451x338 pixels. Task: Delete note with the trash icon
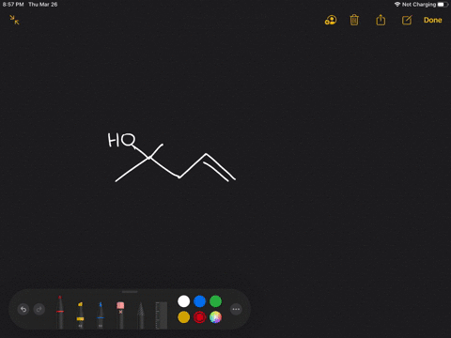354,20
